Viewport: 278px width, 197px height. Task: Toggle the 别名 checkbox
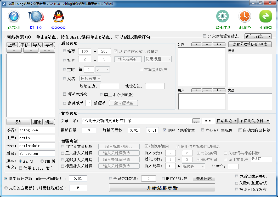[x=65, y=78]
